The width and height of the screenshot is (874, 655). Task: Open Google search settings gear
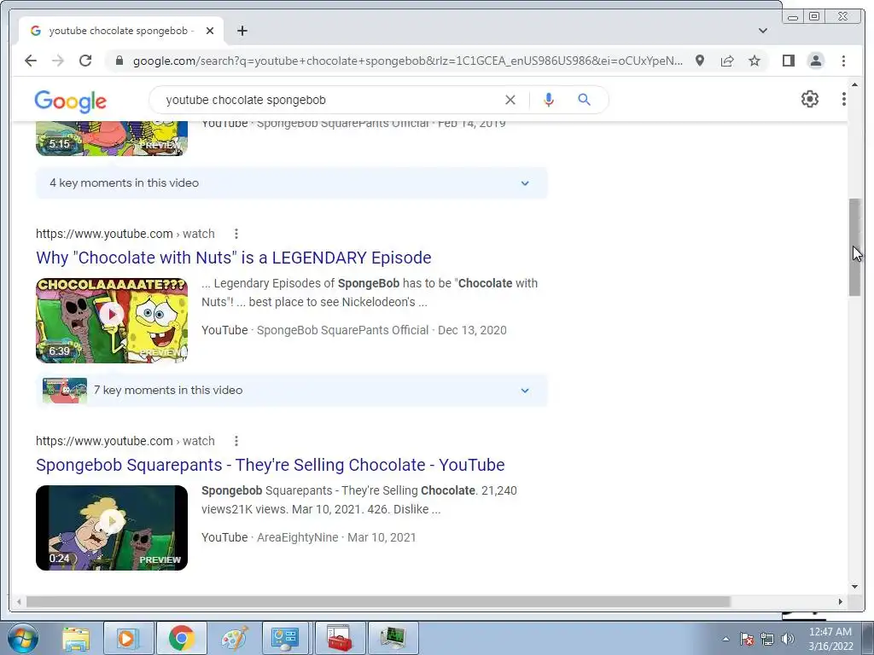809,99
